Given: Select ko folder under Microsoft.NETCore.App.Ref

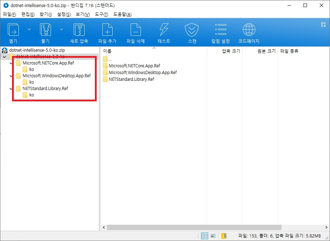Looking at the screenshot, I should (32, 69).
